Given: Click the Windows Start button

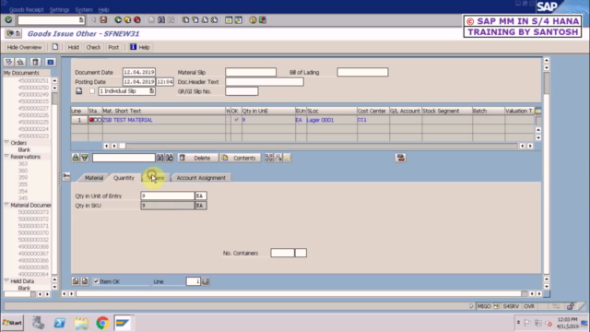Looking at the screenshot, I should 12,323.
